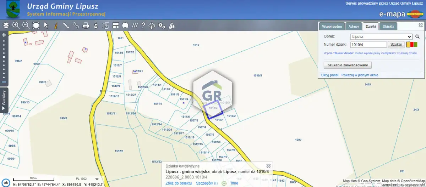This screenshot has width=426, height=187.
Task: Open the PL-1992 coordinate system dropdown
Action: click(87, 179)
